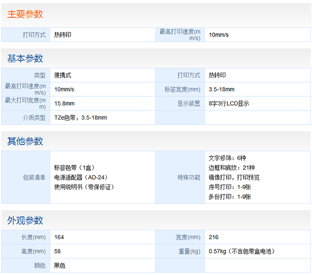Screen dimensions: 312x275
Task: Click the 3.5-18mm label width value
Action: click(x=221, y=89)
